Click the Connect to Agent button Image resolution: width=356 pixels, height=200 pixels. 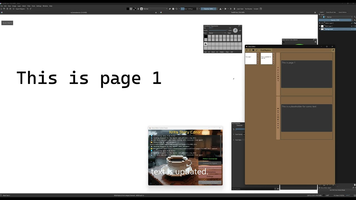click(210, 163)
